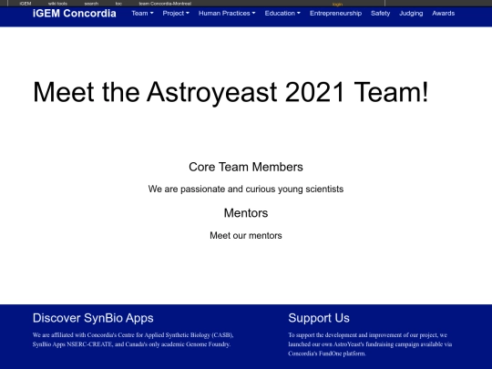Expand the Team dropdown menu
The image size is (492, 369).
(142, 14)
